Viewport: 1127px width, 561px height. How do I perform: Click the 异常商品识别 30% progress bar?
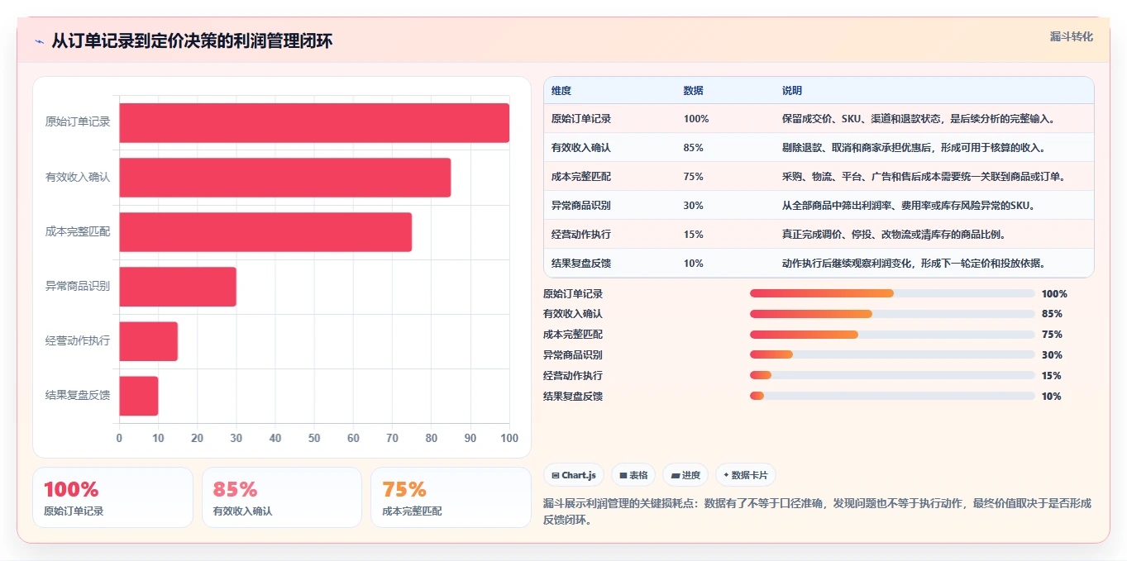[892, 355]
